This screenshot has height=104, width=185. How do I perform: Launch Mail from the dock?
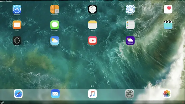pos(55,94)
